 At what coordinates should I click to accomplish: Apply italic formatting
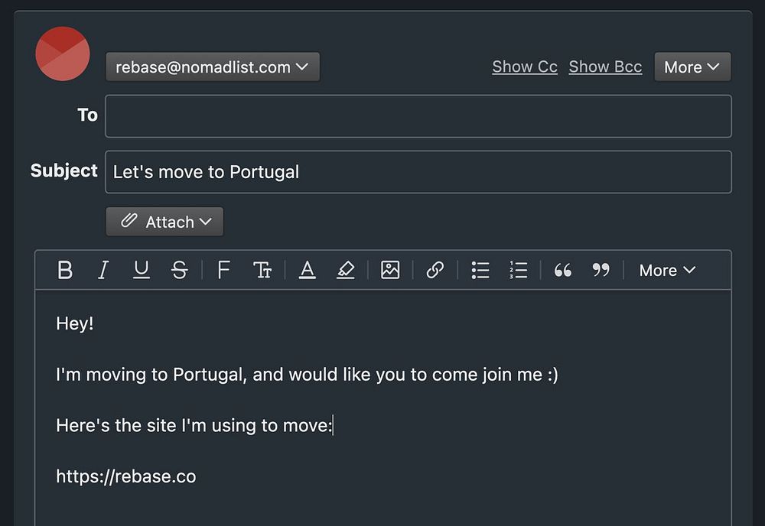pyautogui.click(x=103, y=270)
